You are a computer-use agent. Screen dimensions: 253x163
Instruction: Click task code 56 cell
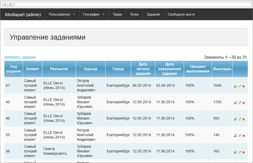pyautogui.click(x=13, y=151)
